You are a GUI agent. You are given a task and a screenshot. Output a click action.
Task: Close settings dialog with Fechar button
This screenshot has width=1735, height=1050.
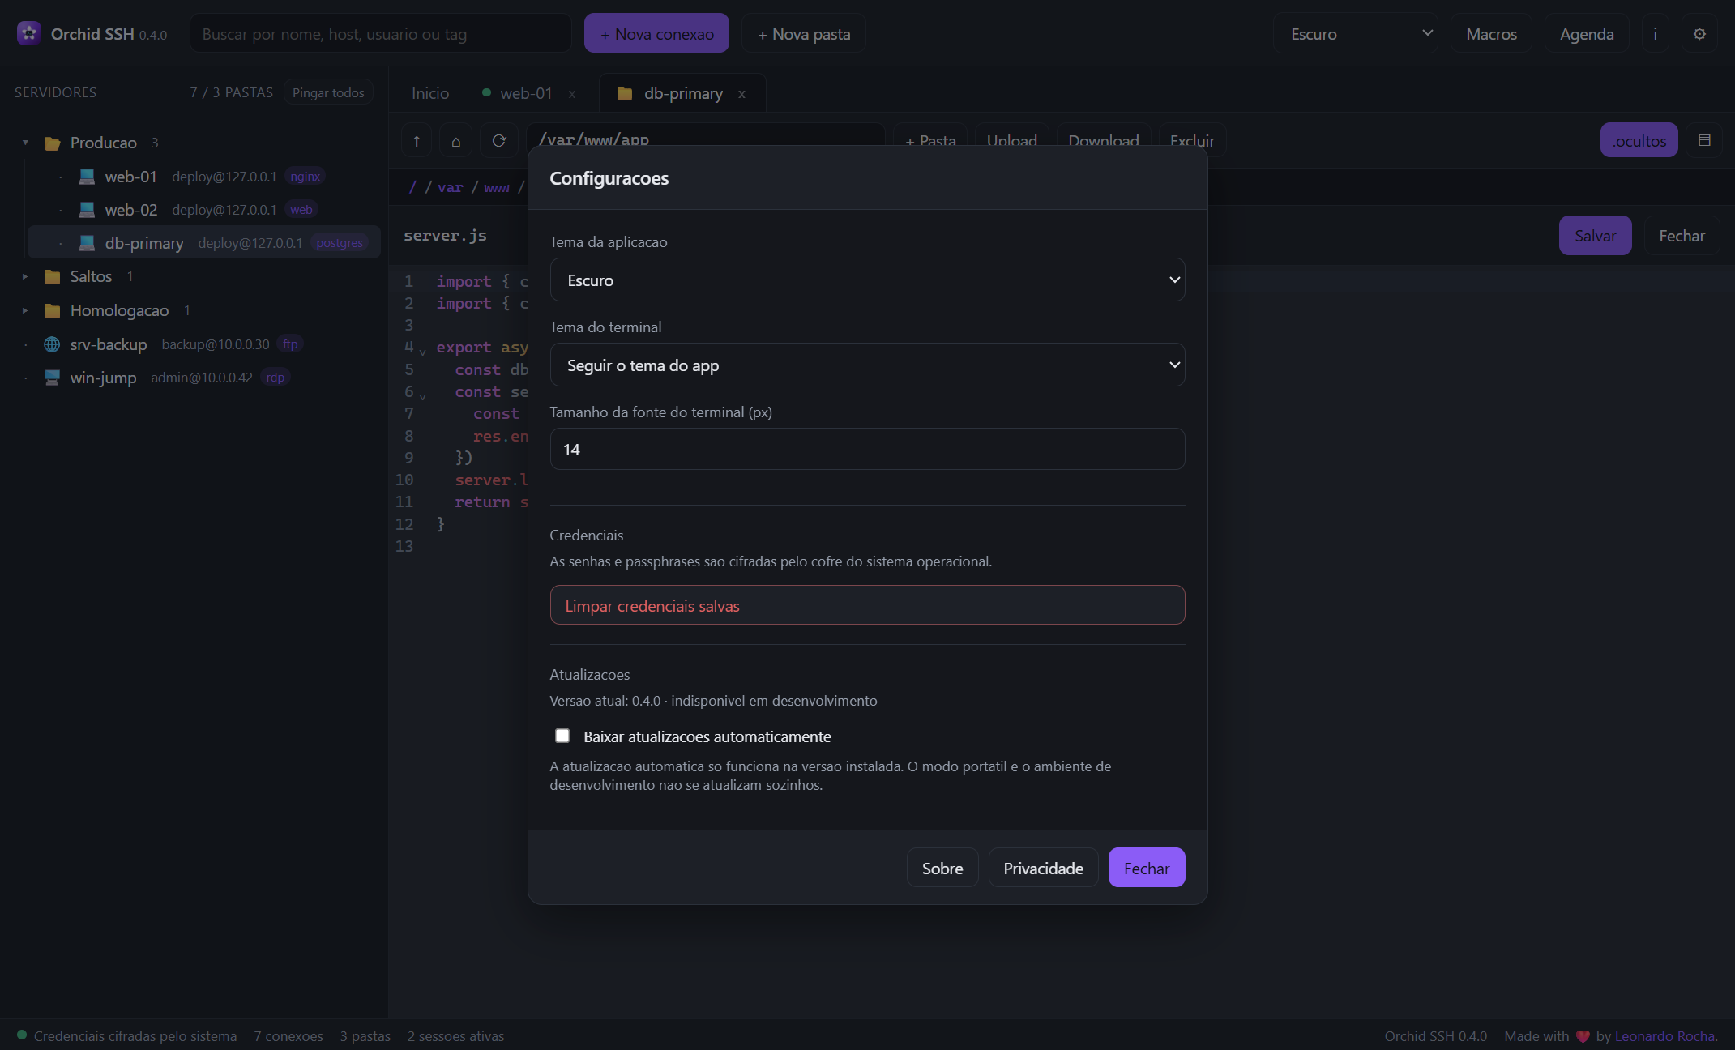coord(1147,868)
